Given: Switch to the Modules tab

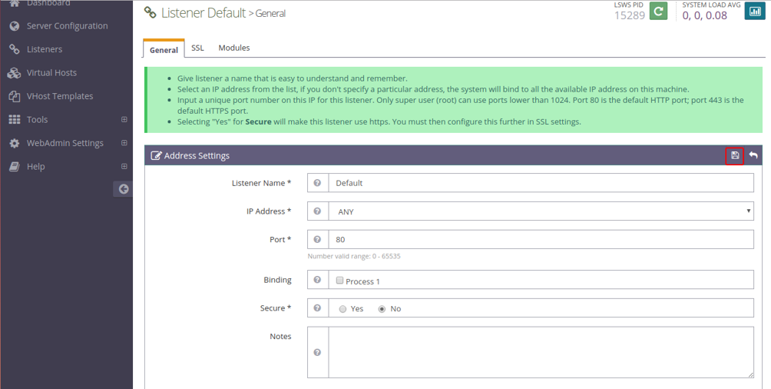Looking at the screenshot, I should [x=234, y=48].
